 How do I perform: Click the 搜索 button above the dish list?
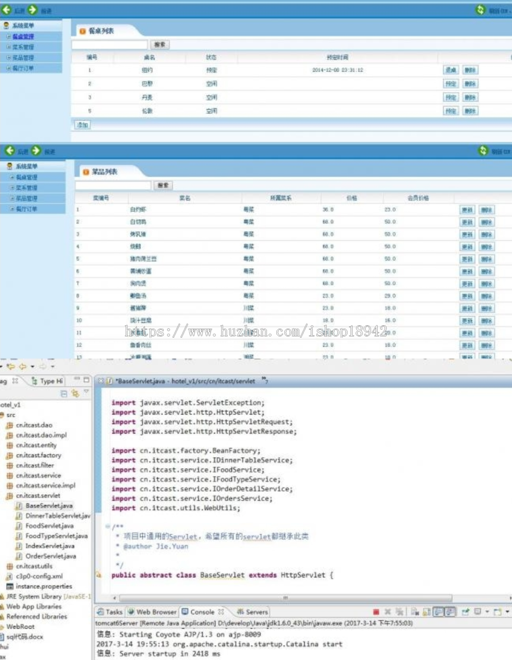(x=163, y=185)
